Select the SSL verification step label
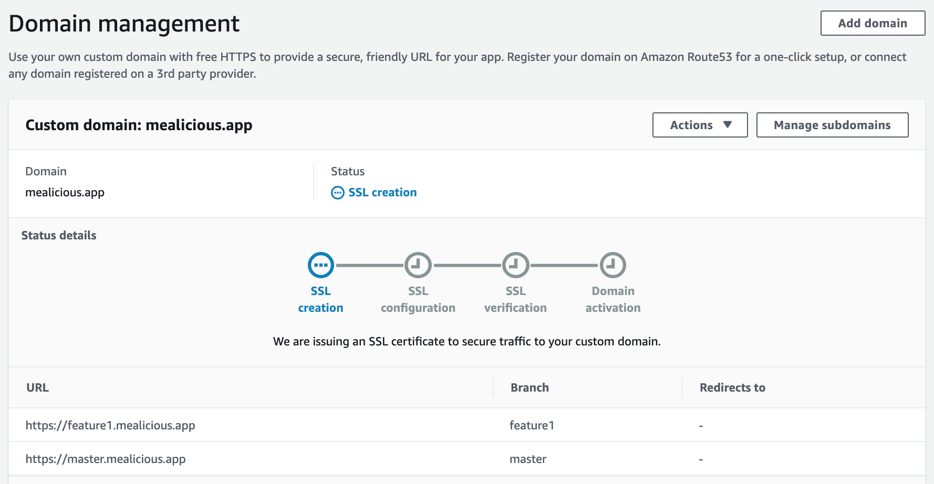The height and width of the screenshot is (484, 934). [x=515, y=299]
